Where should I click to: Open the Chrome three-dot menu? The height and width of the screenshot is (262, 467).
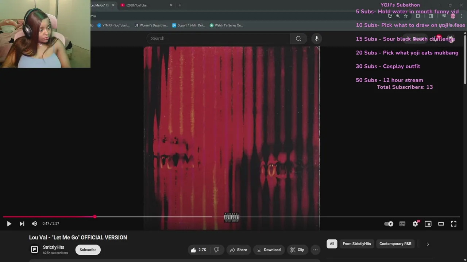click(x=462, y=16)
